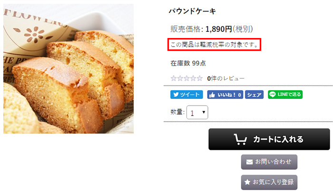333x193 pixels.
Task: Click the ツイート tweet button
Action: point(186,95)
